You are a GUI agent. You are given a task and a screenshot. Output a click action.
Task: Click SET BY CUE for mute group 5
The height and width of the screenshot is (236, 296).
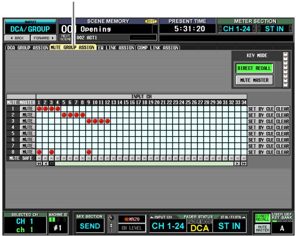[261, 134]
